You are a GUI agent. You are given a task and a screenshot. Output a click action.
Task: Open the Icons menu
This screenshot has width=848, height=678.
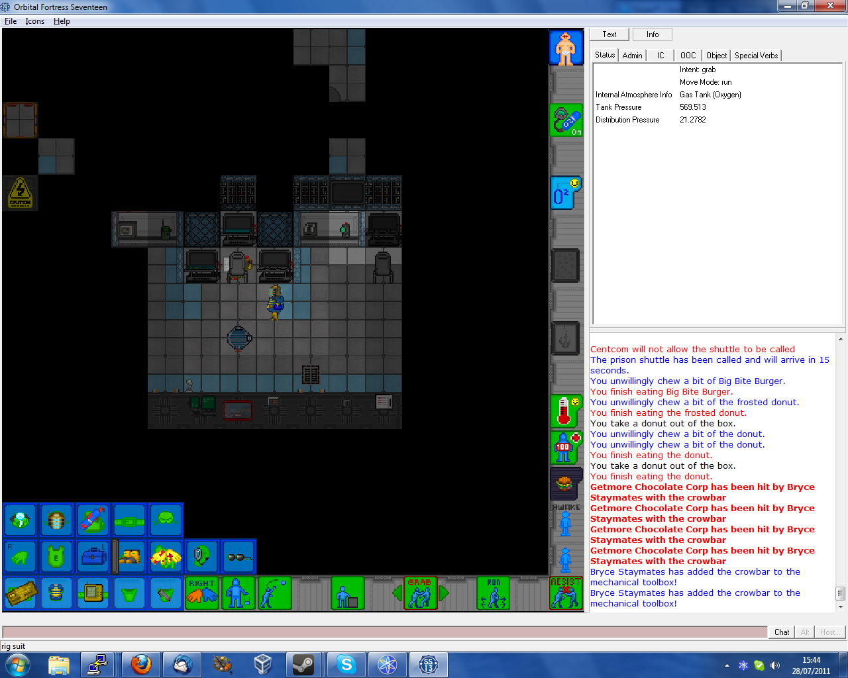(34, 21)
